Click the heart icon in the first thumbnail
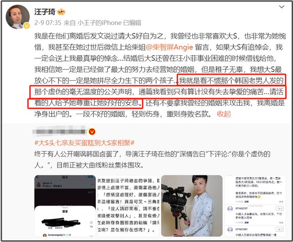Viewport: 293px width, 242px height. (91, 222)
